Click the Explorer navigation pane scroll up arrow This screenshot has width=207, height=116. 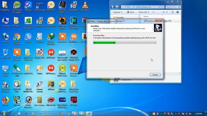click(139, 16)
